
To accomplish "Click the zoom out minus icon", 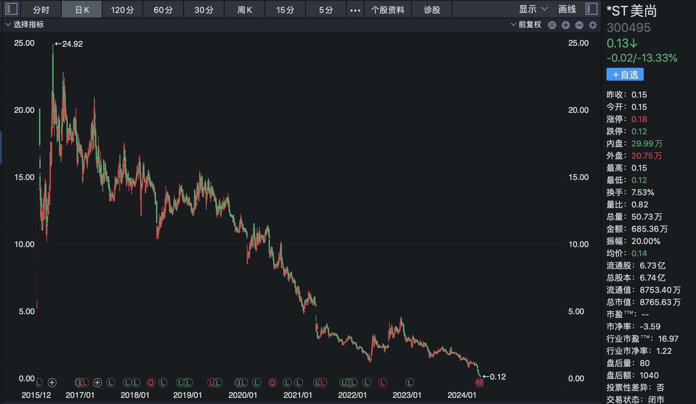I will click(579, 25).
